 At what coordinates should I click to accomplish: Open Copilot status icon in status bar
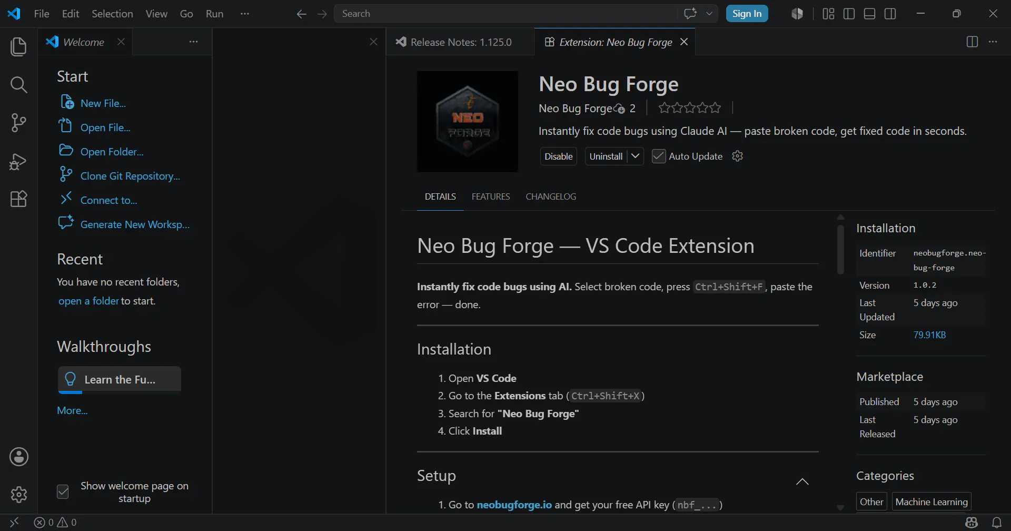[972, 522]
